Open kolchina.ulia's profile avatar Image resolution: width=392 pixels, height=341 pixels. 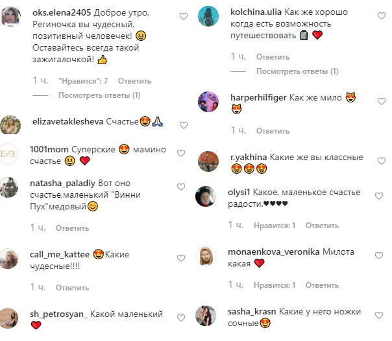click(208, 16)
